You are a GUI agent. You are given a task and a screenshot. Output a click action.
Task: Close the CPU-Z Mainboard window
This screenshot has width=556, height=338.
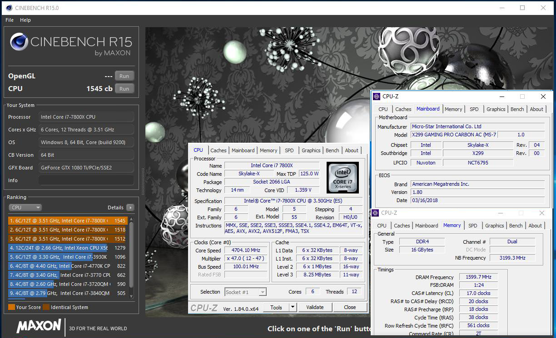click(x=543, y=97)
